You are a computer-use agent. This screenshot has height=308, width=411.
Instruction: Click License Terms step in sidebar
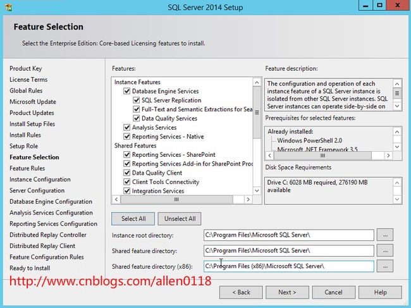(x=28, y=80)
